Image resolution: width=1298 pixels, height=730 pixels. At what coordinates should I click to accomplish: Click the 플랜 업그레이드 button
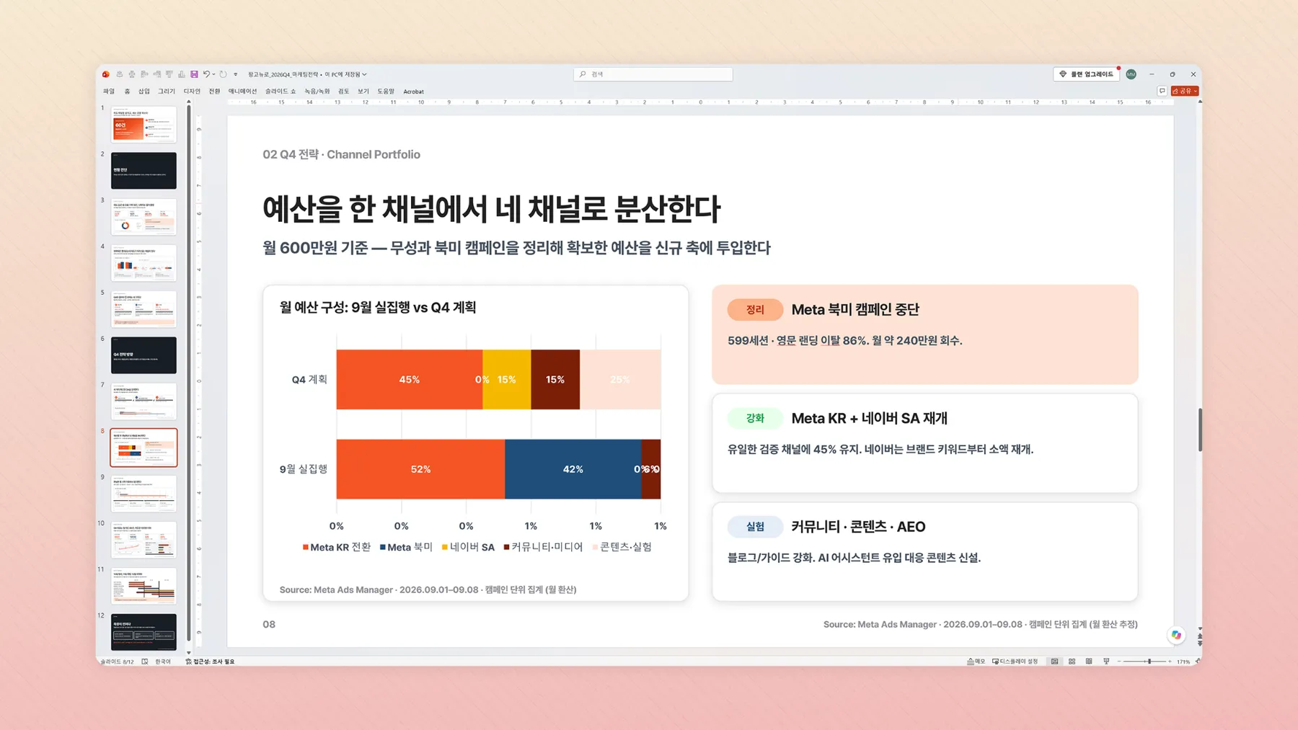1086,74
